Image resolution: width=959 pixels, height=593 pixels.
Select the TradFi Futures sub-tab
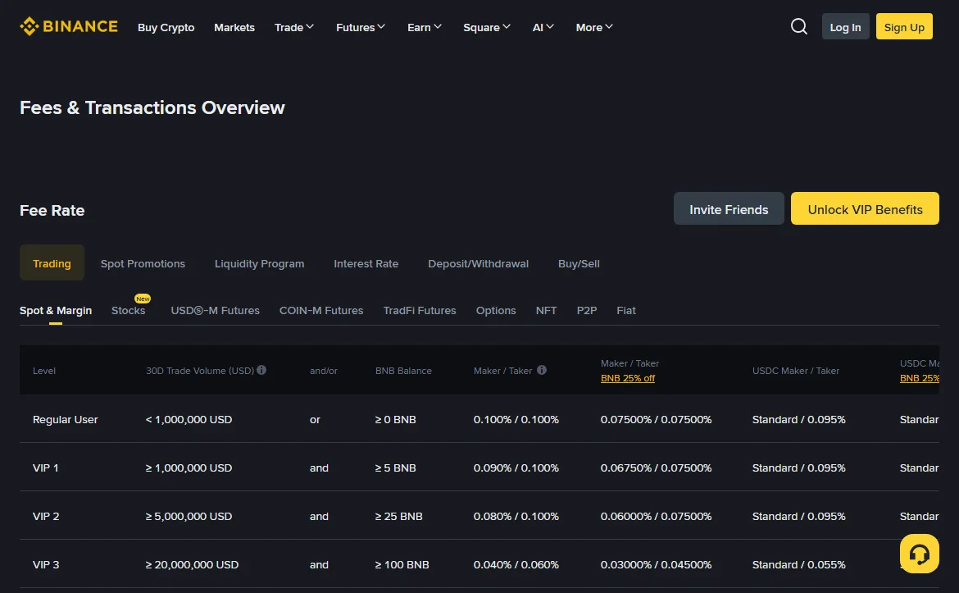pos(420,310)
